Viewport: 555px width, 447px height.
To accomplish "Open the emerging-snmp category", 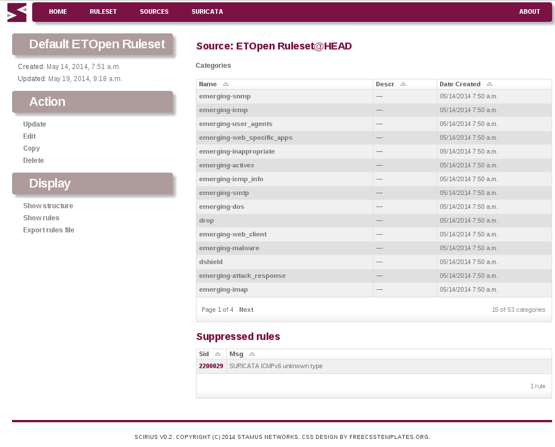I will (225, 96).
